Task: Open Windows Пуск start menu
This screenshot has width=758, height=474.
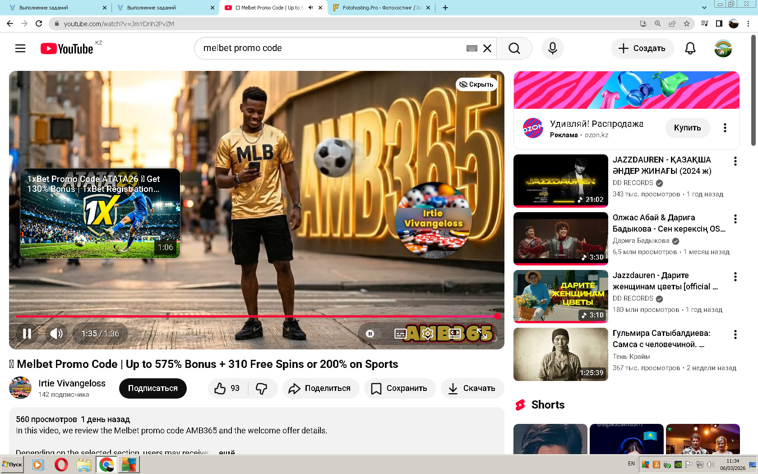Action: pos(13,465)
